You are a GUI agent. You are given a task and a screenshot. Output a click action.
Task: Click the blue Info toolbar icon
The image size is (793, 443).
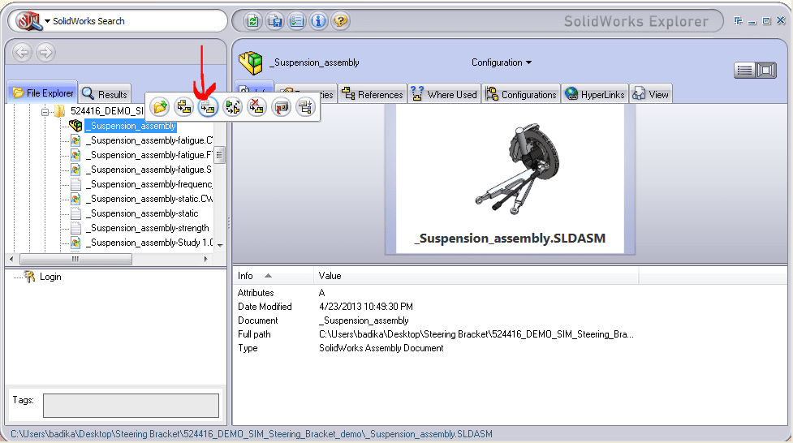(319, 21)
